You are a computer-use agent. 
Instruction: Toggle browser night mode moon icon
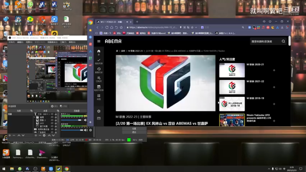point(273,28)
